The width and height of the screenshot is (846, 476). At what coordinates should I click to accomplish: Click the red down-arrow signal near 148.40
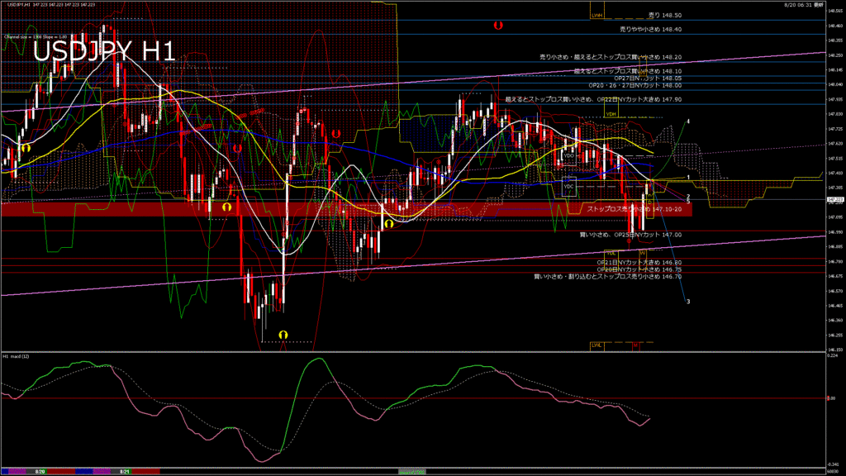tap(497, 26)
